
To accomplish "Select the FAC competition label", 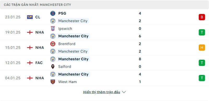I will point(39,63).
